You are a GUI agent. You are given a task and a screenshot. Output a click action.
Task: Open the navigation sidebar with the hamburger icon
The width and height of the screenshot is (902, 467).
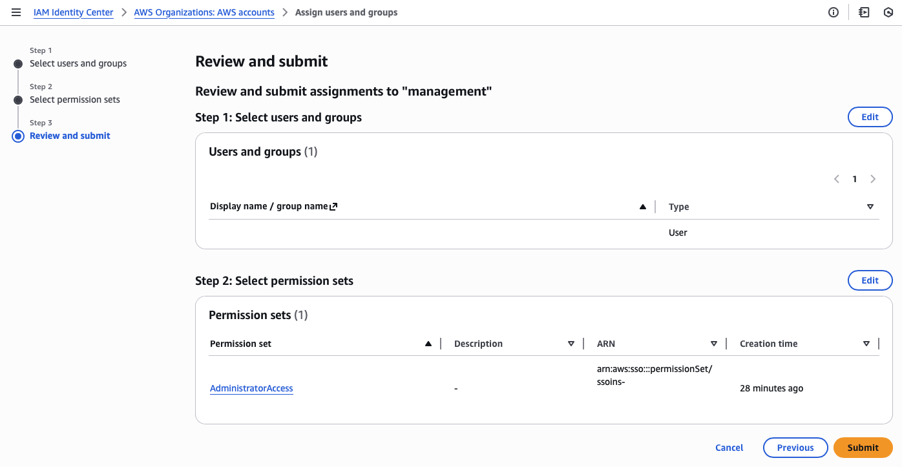[16, 12]
